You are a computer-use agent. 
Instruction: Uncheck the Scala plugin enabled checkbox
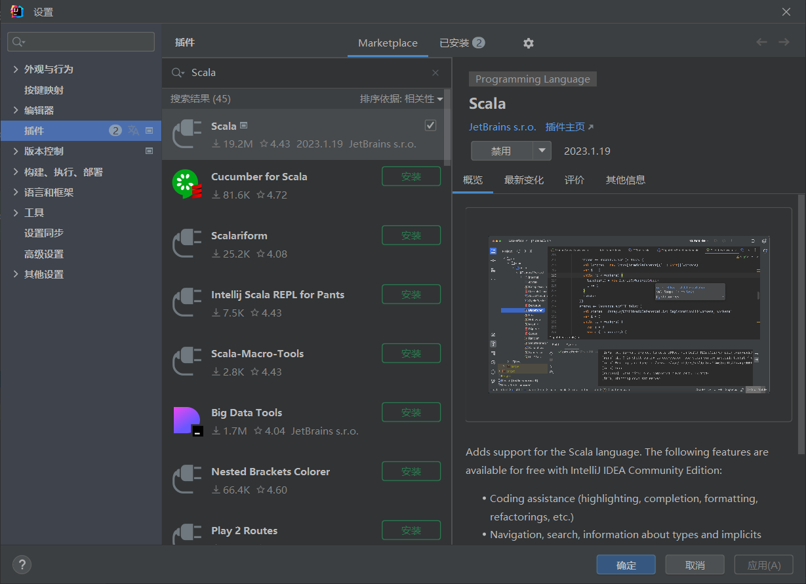click(430, 125)
